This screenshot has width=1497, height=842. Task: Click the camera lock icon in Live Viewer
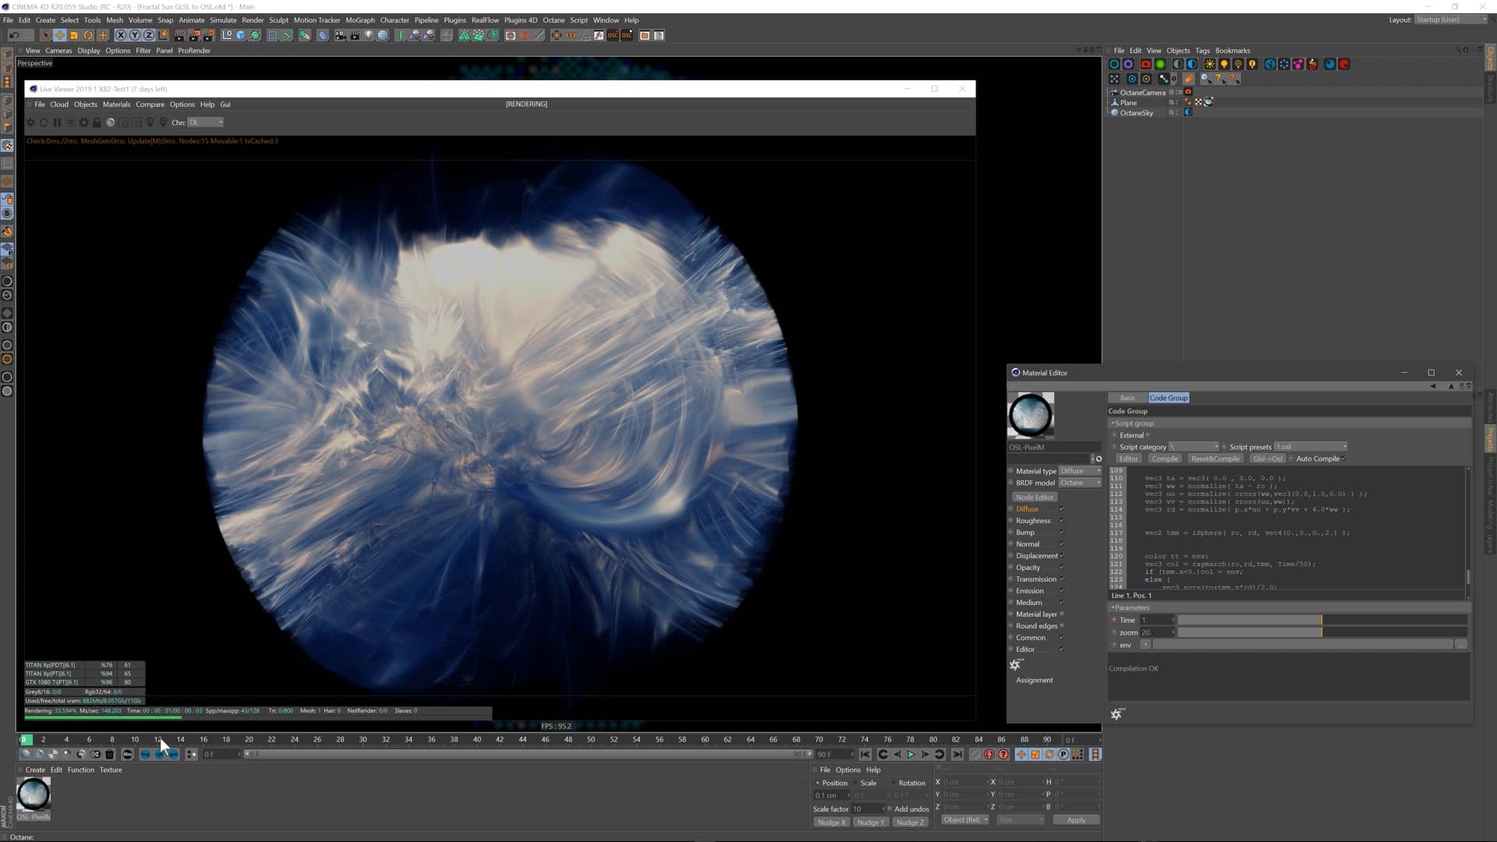(x=97, y=122)
